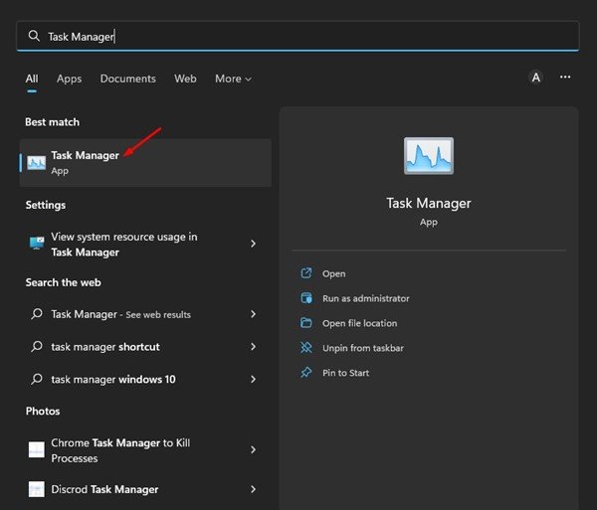This screenshot has width=597, height=510.
Task: Click the monitor icon beside View system resource usage
Action: (x=37, y=243)
